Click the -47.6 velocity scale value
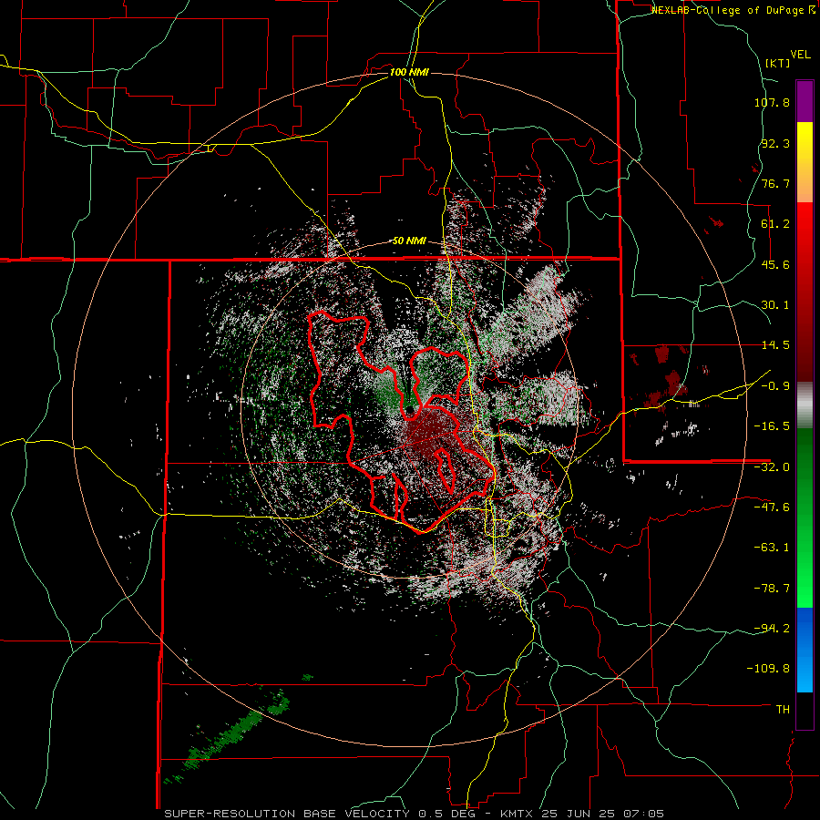 pyautogui.click(x=772, y=507)
